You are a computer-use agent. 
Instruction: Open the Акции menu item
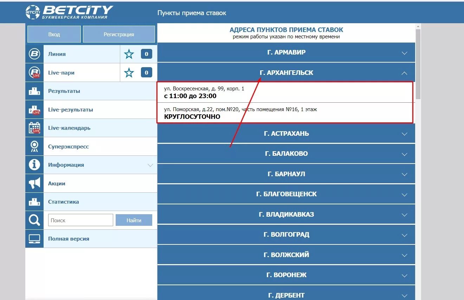(x=100, y=184)
